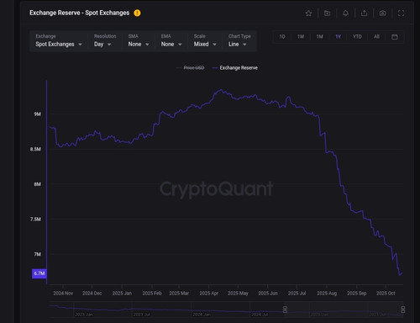Screen dimensions: 420x323
Task: Click the 6.7M current value label
Action: [39, 273]
